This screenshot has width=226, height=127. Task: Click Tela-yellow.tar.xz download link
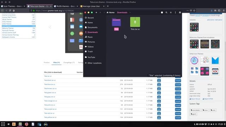[50, 117]
